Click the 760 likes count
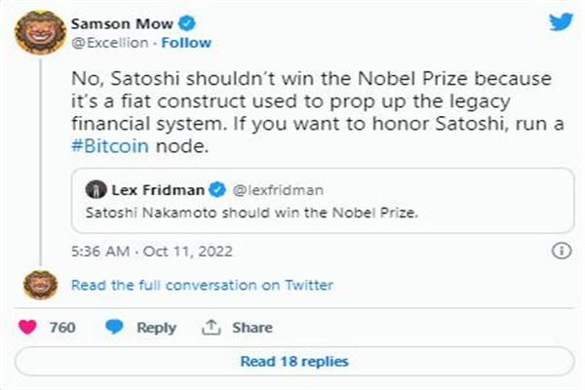The image size is (585, 390). pyautogui.click(x=62, y=328)
